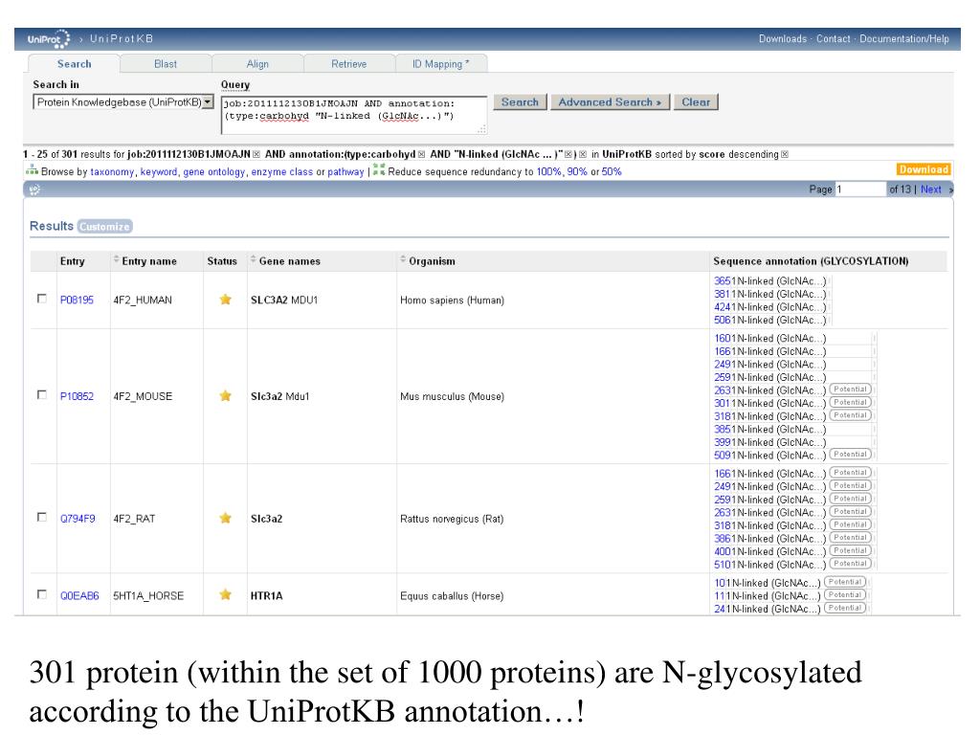The width and height of the screenshot is (980, 735).
Task: Click the Sequence annotation (GLYCOSYLATION) column header
Action: coord(811,261)
